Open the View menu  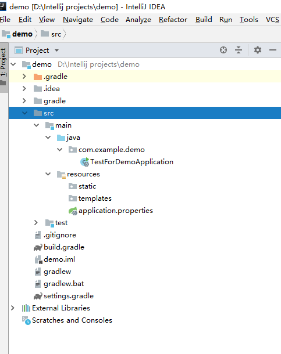[x=47, y=20]
